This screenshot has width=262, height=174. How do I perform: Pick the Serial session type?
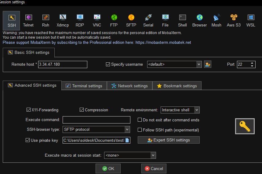tap(148, 21)
